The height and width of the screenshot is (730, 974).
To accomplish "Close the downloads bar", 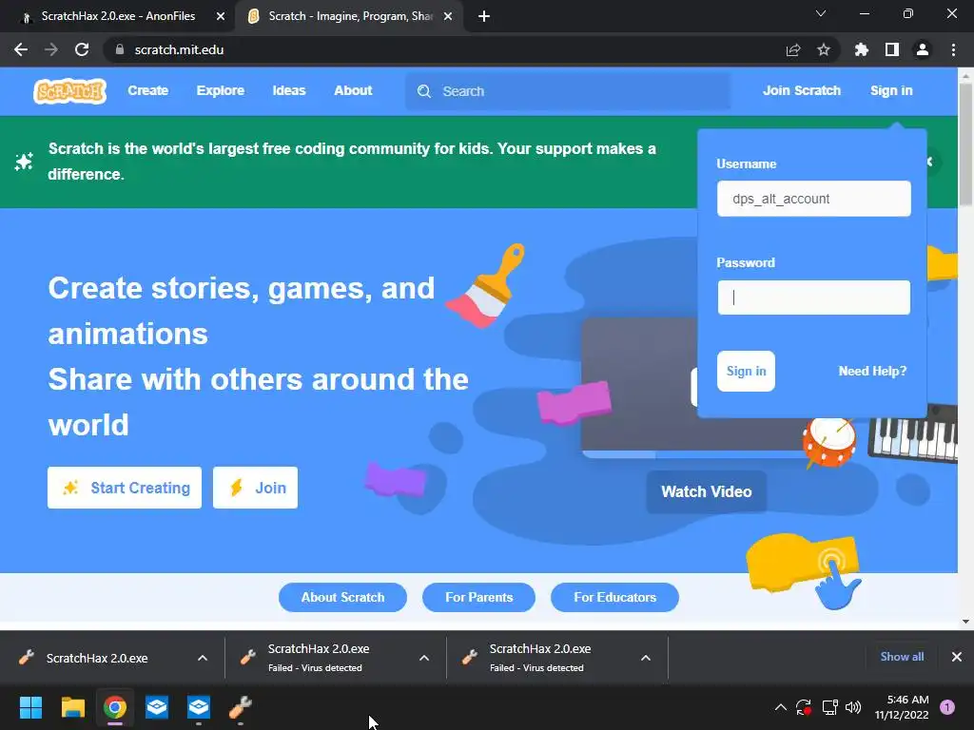I will coord(957,657).
